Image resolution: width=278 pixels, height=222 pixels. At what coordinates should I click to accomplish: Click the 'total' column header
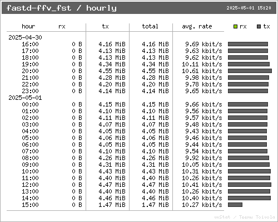(150, 26)
